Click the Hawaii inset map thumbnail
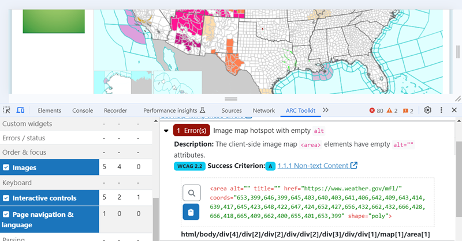Screen dimensions: 462x241 click(x=178, y=82)
